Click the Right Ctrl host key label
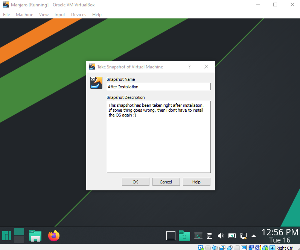The image size is (300, 250). pos(285,248)
